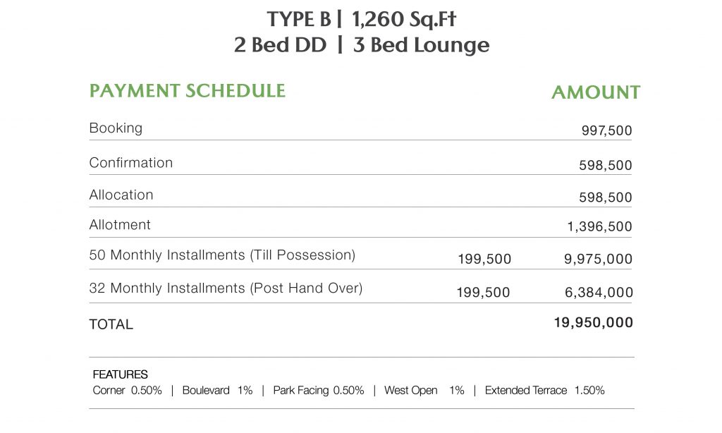Select the 32 Monthly Installments label
The image size is (722, 433).
[x=226, y=288]
